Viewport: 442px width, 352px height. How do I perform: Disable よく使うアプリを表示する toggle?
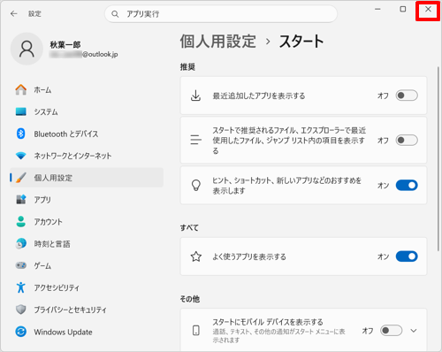coord(407,256)
